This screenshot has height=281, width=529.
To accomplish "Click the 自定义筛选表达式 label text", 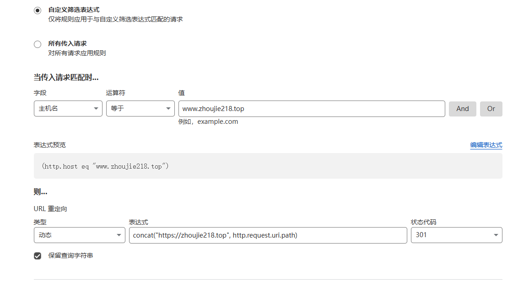I will [x=74, y=10].
